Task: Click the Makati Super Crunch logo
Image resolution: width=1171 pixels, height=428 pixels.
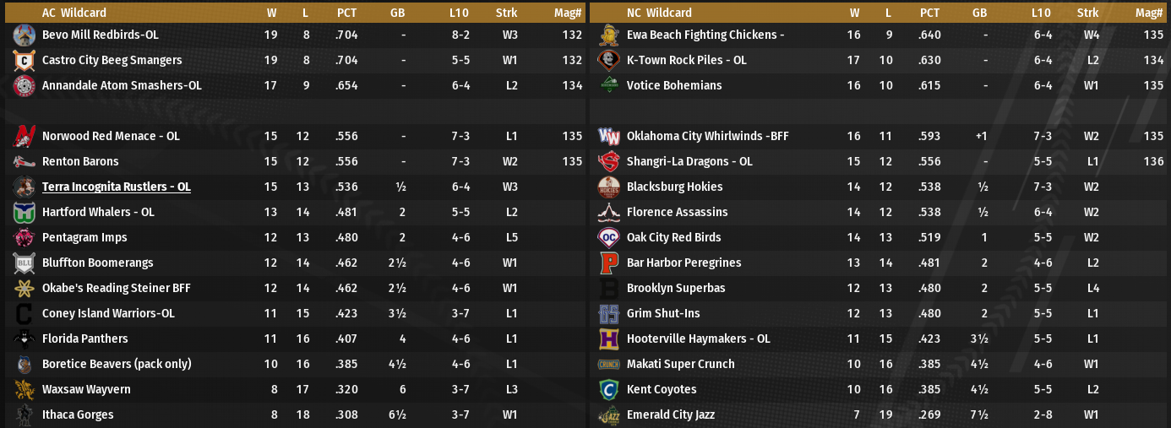Action: (608, 365)
